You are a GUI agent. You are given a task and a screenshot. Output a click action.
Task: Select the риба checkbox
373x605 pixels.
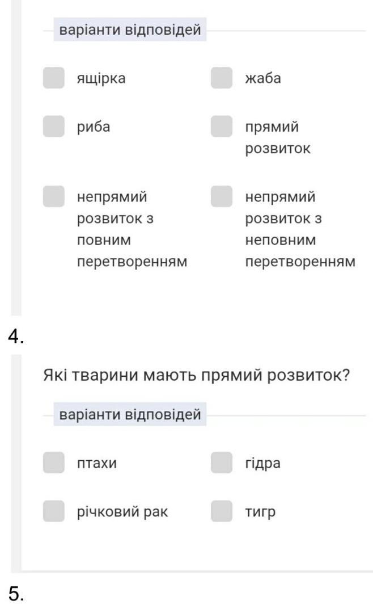tap(54, 127)
